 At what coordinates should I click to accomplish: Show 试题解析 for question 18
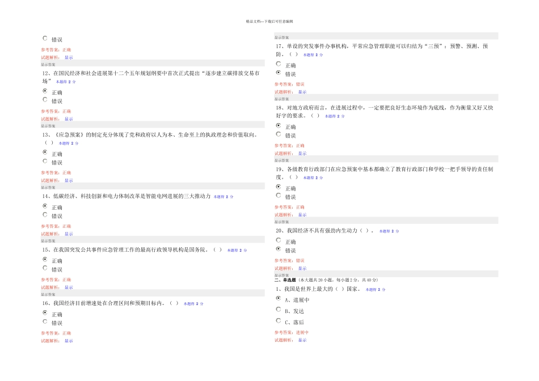click(x=302, y=154)
